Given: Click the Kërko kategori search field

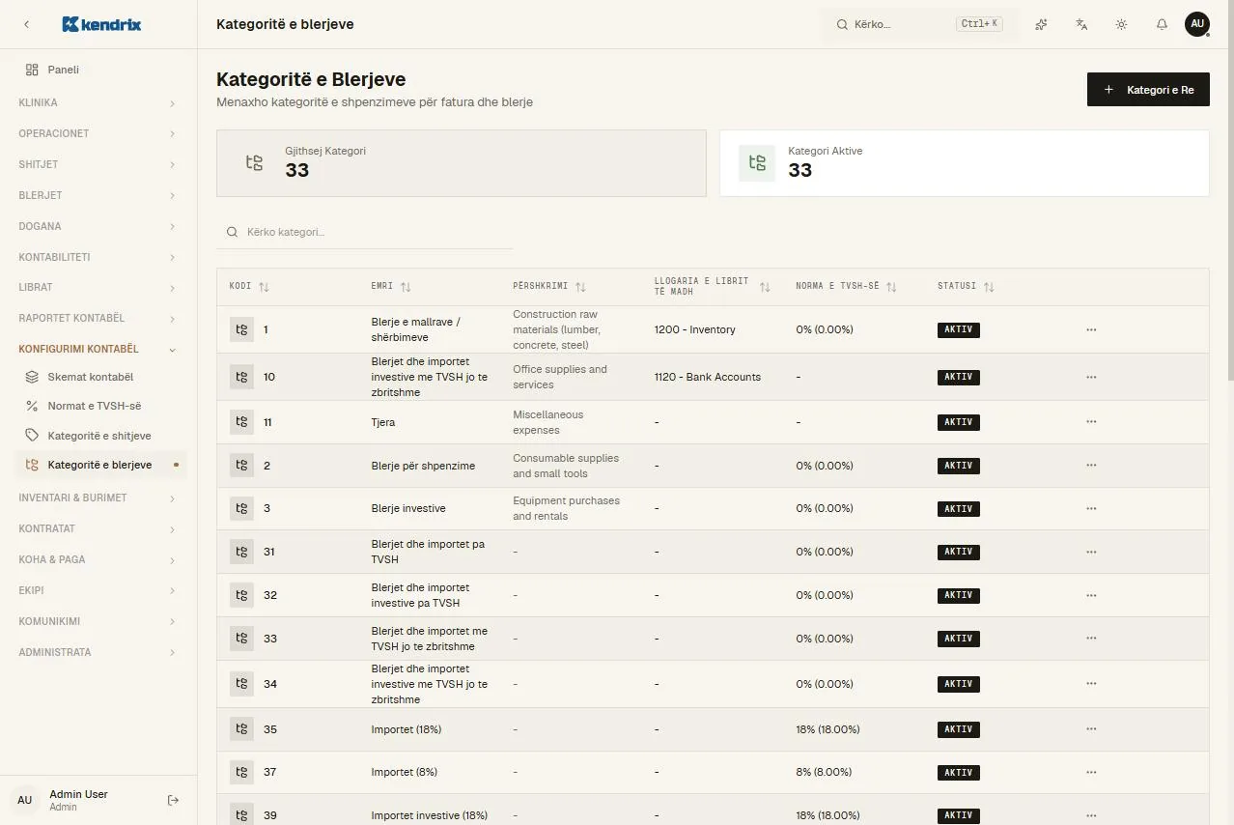Looking at the screenshot, I should click(x=365, y=232).
